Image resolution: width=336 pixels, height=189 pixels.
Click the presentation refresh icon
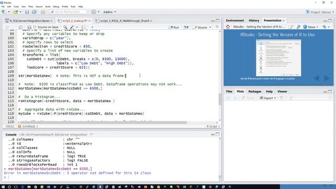click(324, 27)
